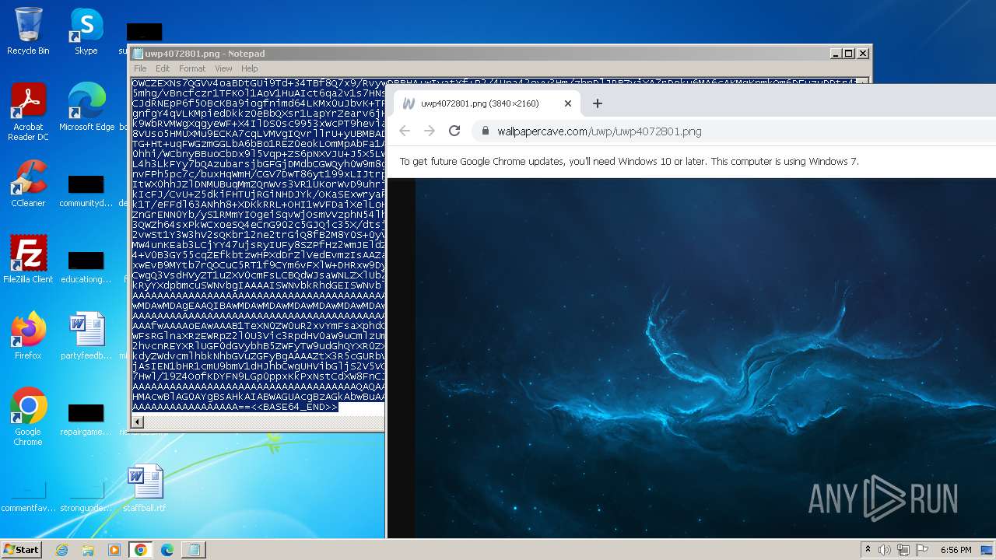Open Windows Media Player taskbar icon
This screenshot has width=996, height=560.
pos(114,550)
